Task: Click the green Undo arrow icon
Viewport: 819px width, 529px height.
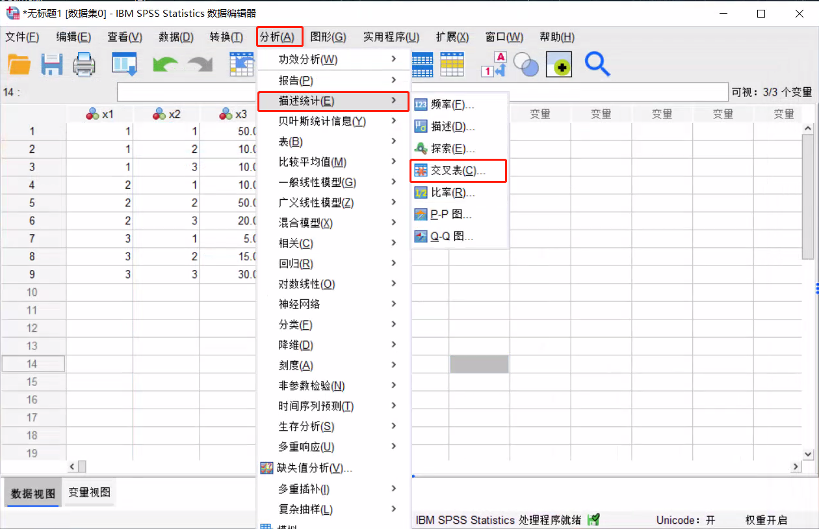Action: (x=165, y=64)
